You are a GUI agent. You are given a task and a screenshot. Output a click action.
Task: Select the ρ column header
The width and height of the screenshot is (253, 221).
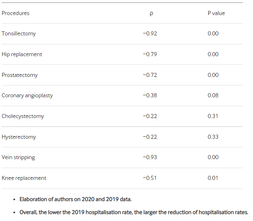(x=151, y=13)
